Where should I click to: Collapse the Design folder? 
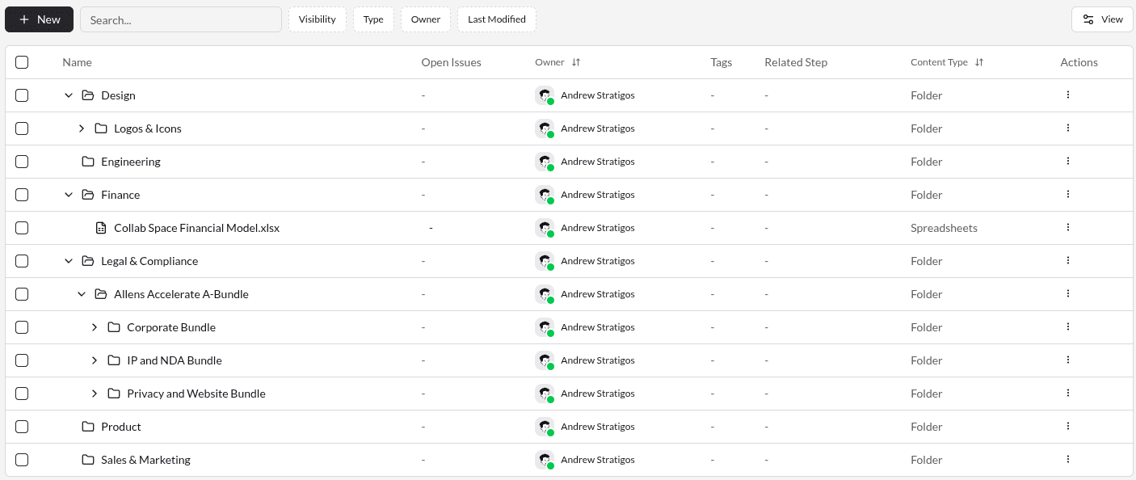pos(69,95)
